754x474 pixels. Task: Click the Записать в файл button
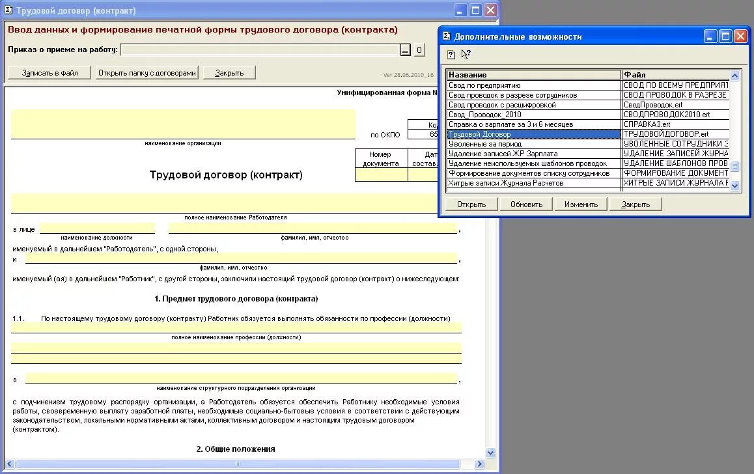(49, 73)
